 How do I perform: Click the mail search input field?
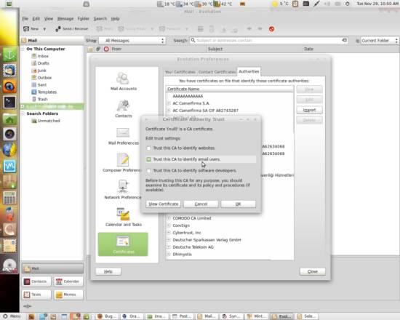[268, 40]
